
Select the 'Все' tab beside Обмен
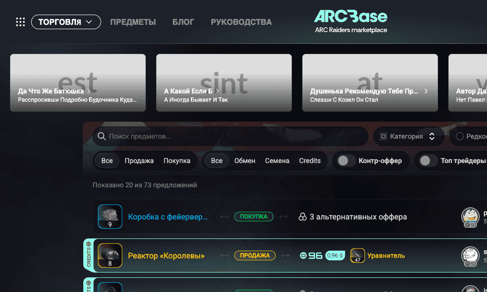217,161
